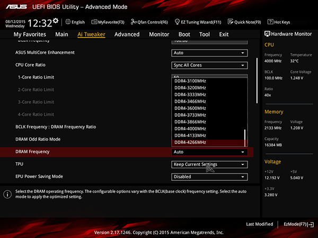This screenshot has width=318, height=238.
Task: Click the DRAM frequency list scrollbar
Action: 245,138
